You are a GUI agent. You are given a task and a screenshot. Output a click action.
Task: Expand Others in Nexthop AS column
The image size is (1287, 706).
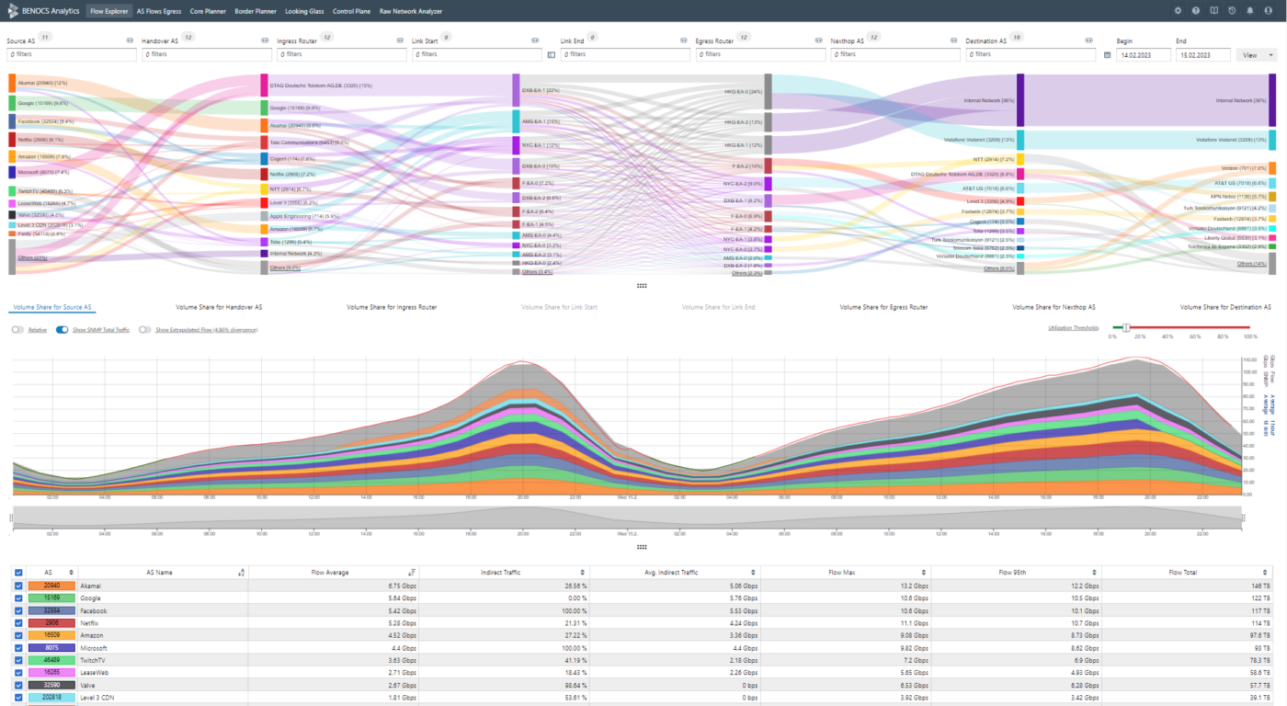(x=999, y=268)
